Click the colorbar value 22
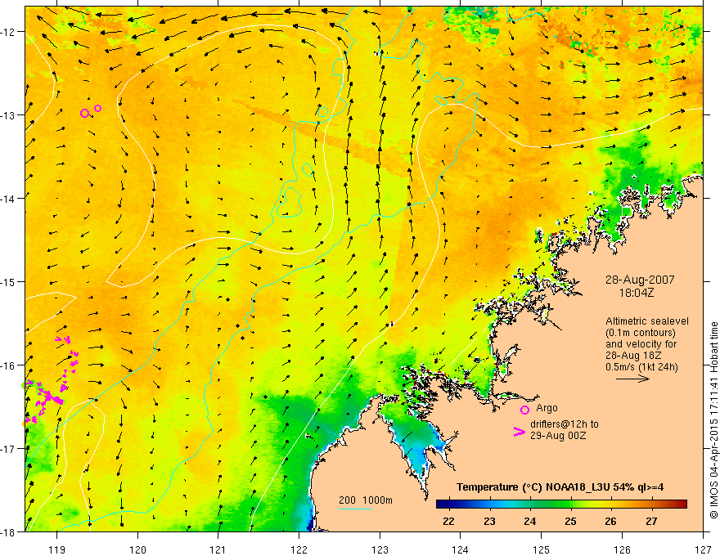 click(x=448, y=521)
